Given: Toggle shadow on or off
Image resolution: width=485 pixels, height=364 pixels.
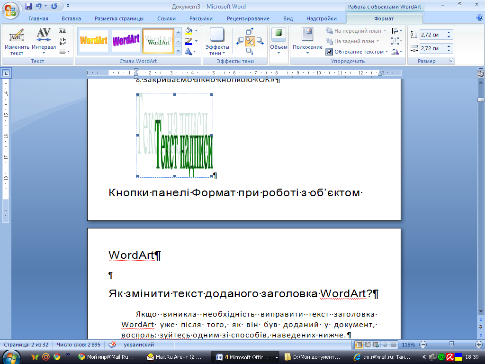Looking at the screenshot, I should point(250,41).
